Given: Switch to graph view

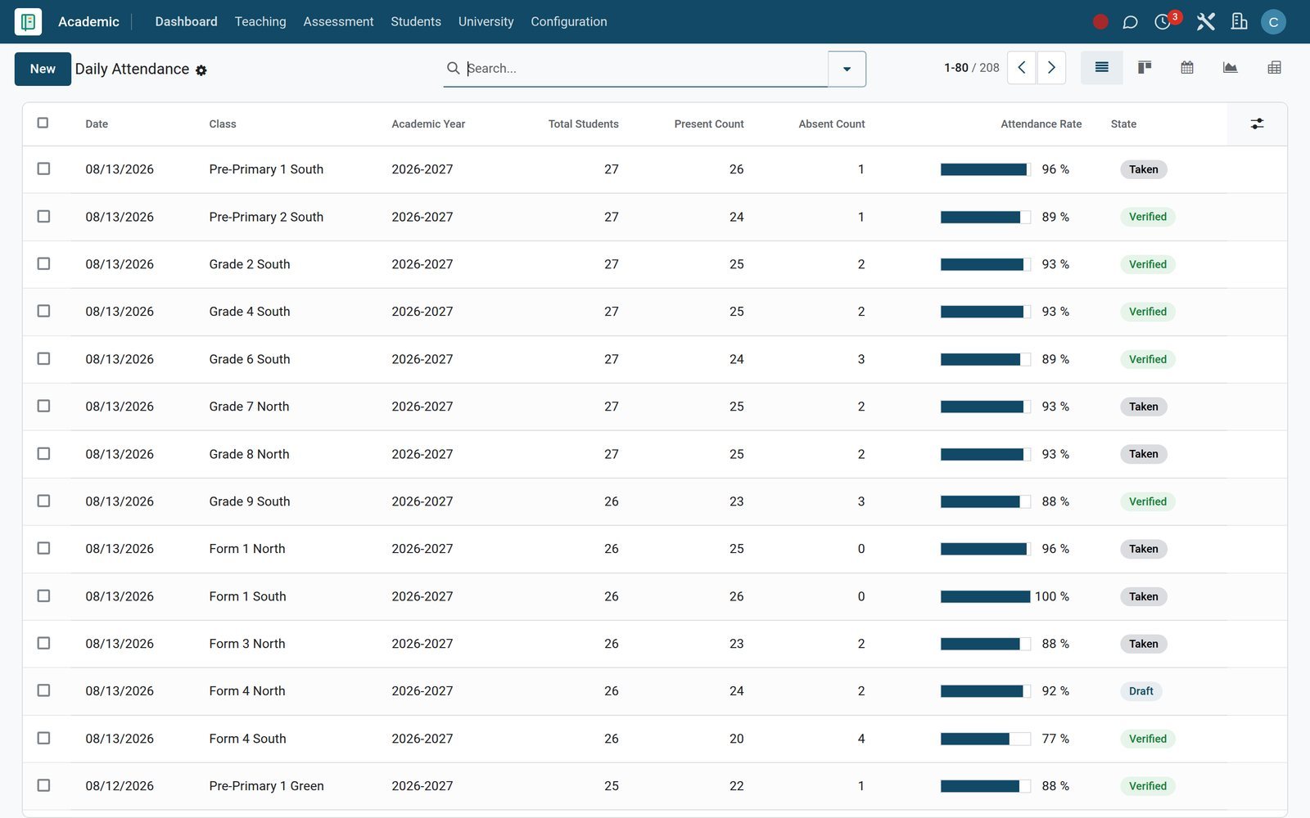Looking at the screenshot, I should (1230, 68).
